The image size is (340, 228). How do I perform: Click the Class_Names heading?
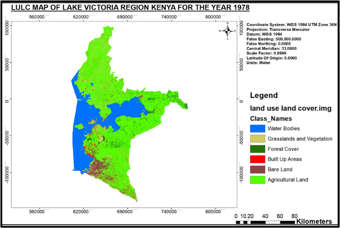pyautogui.click(x=271, y=118)
